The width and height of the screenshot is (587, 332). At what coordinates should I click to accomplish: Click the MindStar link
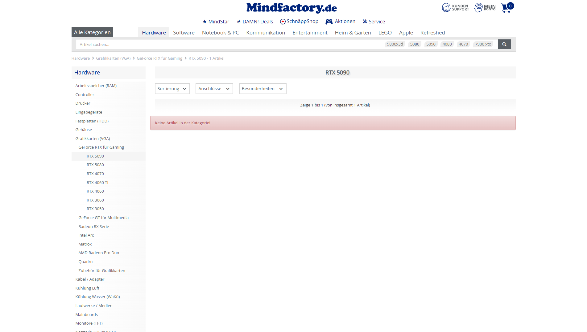[x=219, y=22]
